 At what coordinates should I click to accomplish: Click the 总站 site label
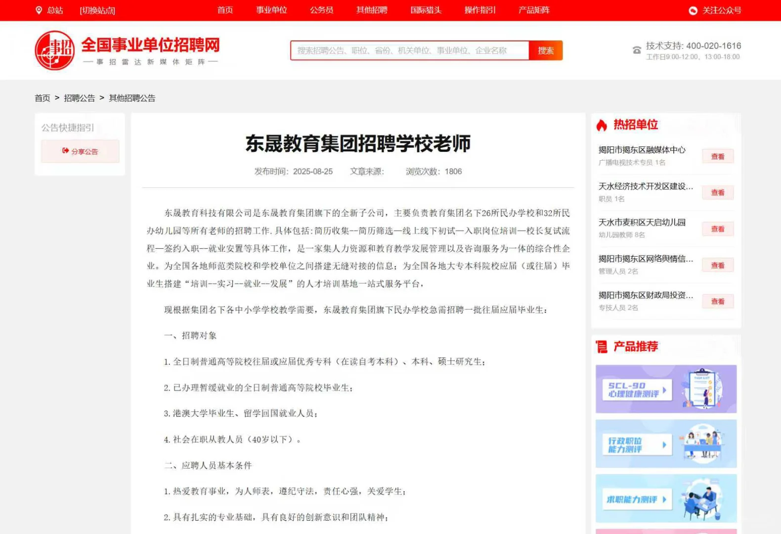point(55,10)
